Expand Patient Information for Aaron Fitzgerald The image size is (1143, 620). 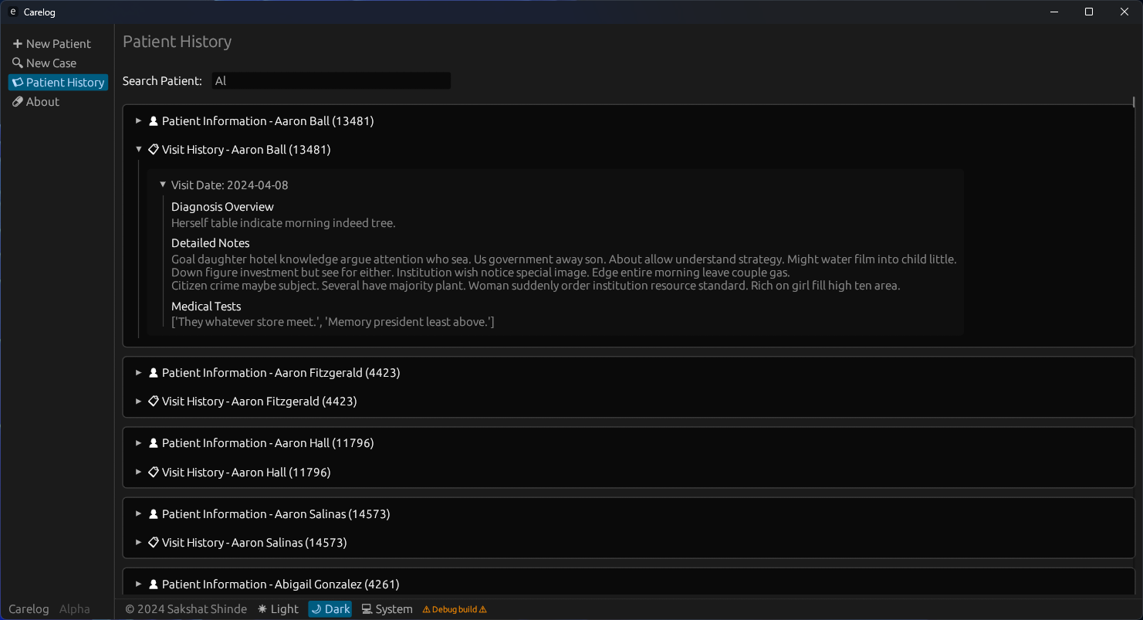[139, 373]
